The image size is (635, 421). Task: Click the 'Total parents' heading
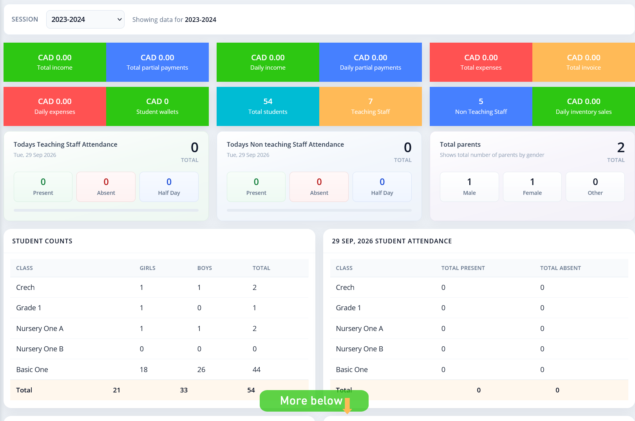pyautogui.click(x=460, y=144)
